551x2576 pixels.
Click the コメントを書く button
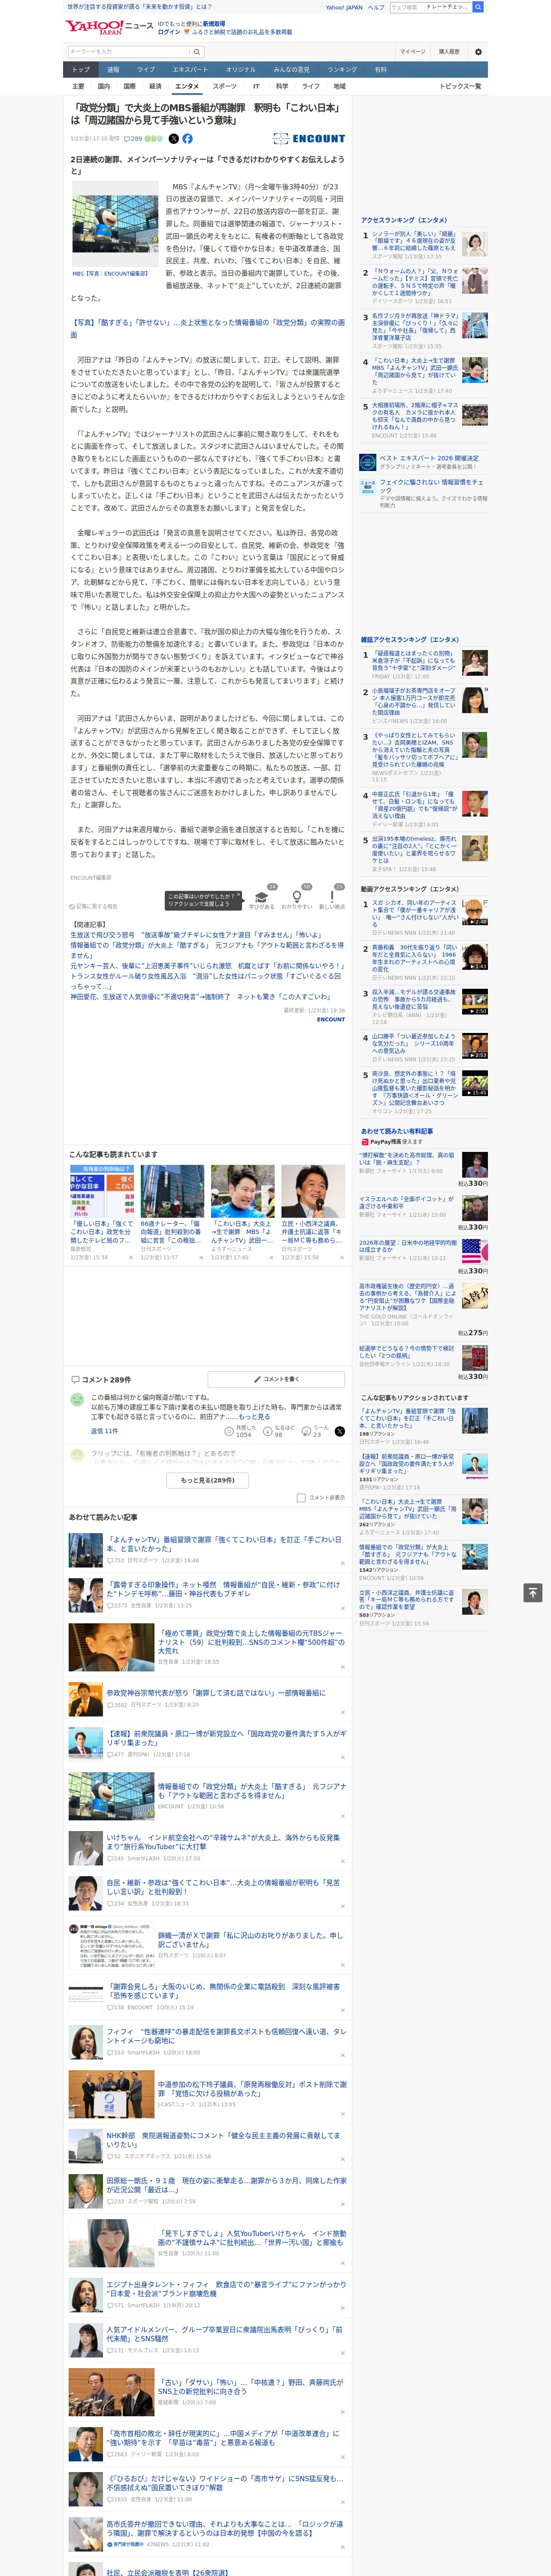click(x=276, y=1379)
